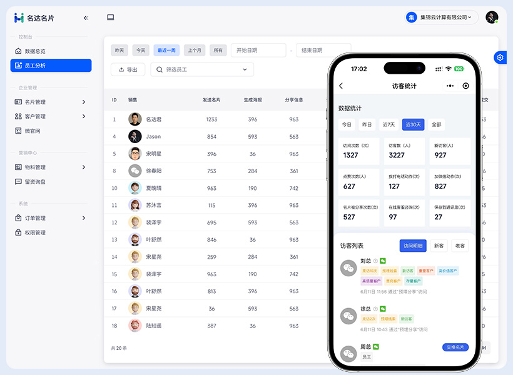Click the avatar of 夏晚晴

click(135, 188)
